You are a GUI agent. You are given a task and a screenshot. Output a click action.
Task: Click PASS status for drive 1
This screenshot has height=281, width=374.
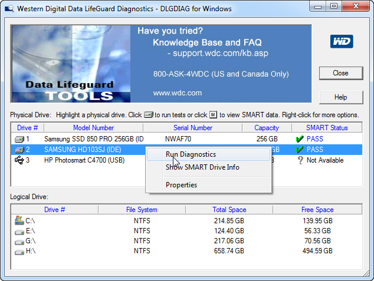coord(315,139)
